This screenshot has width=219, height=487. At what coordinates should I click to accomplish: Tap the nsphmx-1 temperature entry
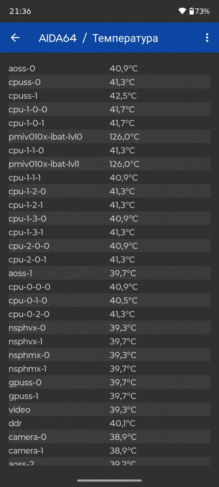109,369
